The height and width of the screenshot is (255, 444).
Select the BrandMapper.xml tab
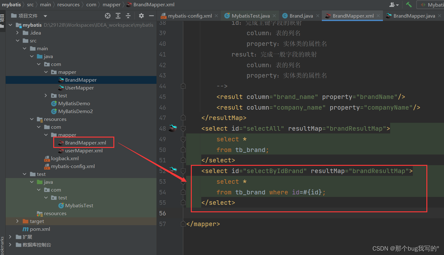(353, 16)
